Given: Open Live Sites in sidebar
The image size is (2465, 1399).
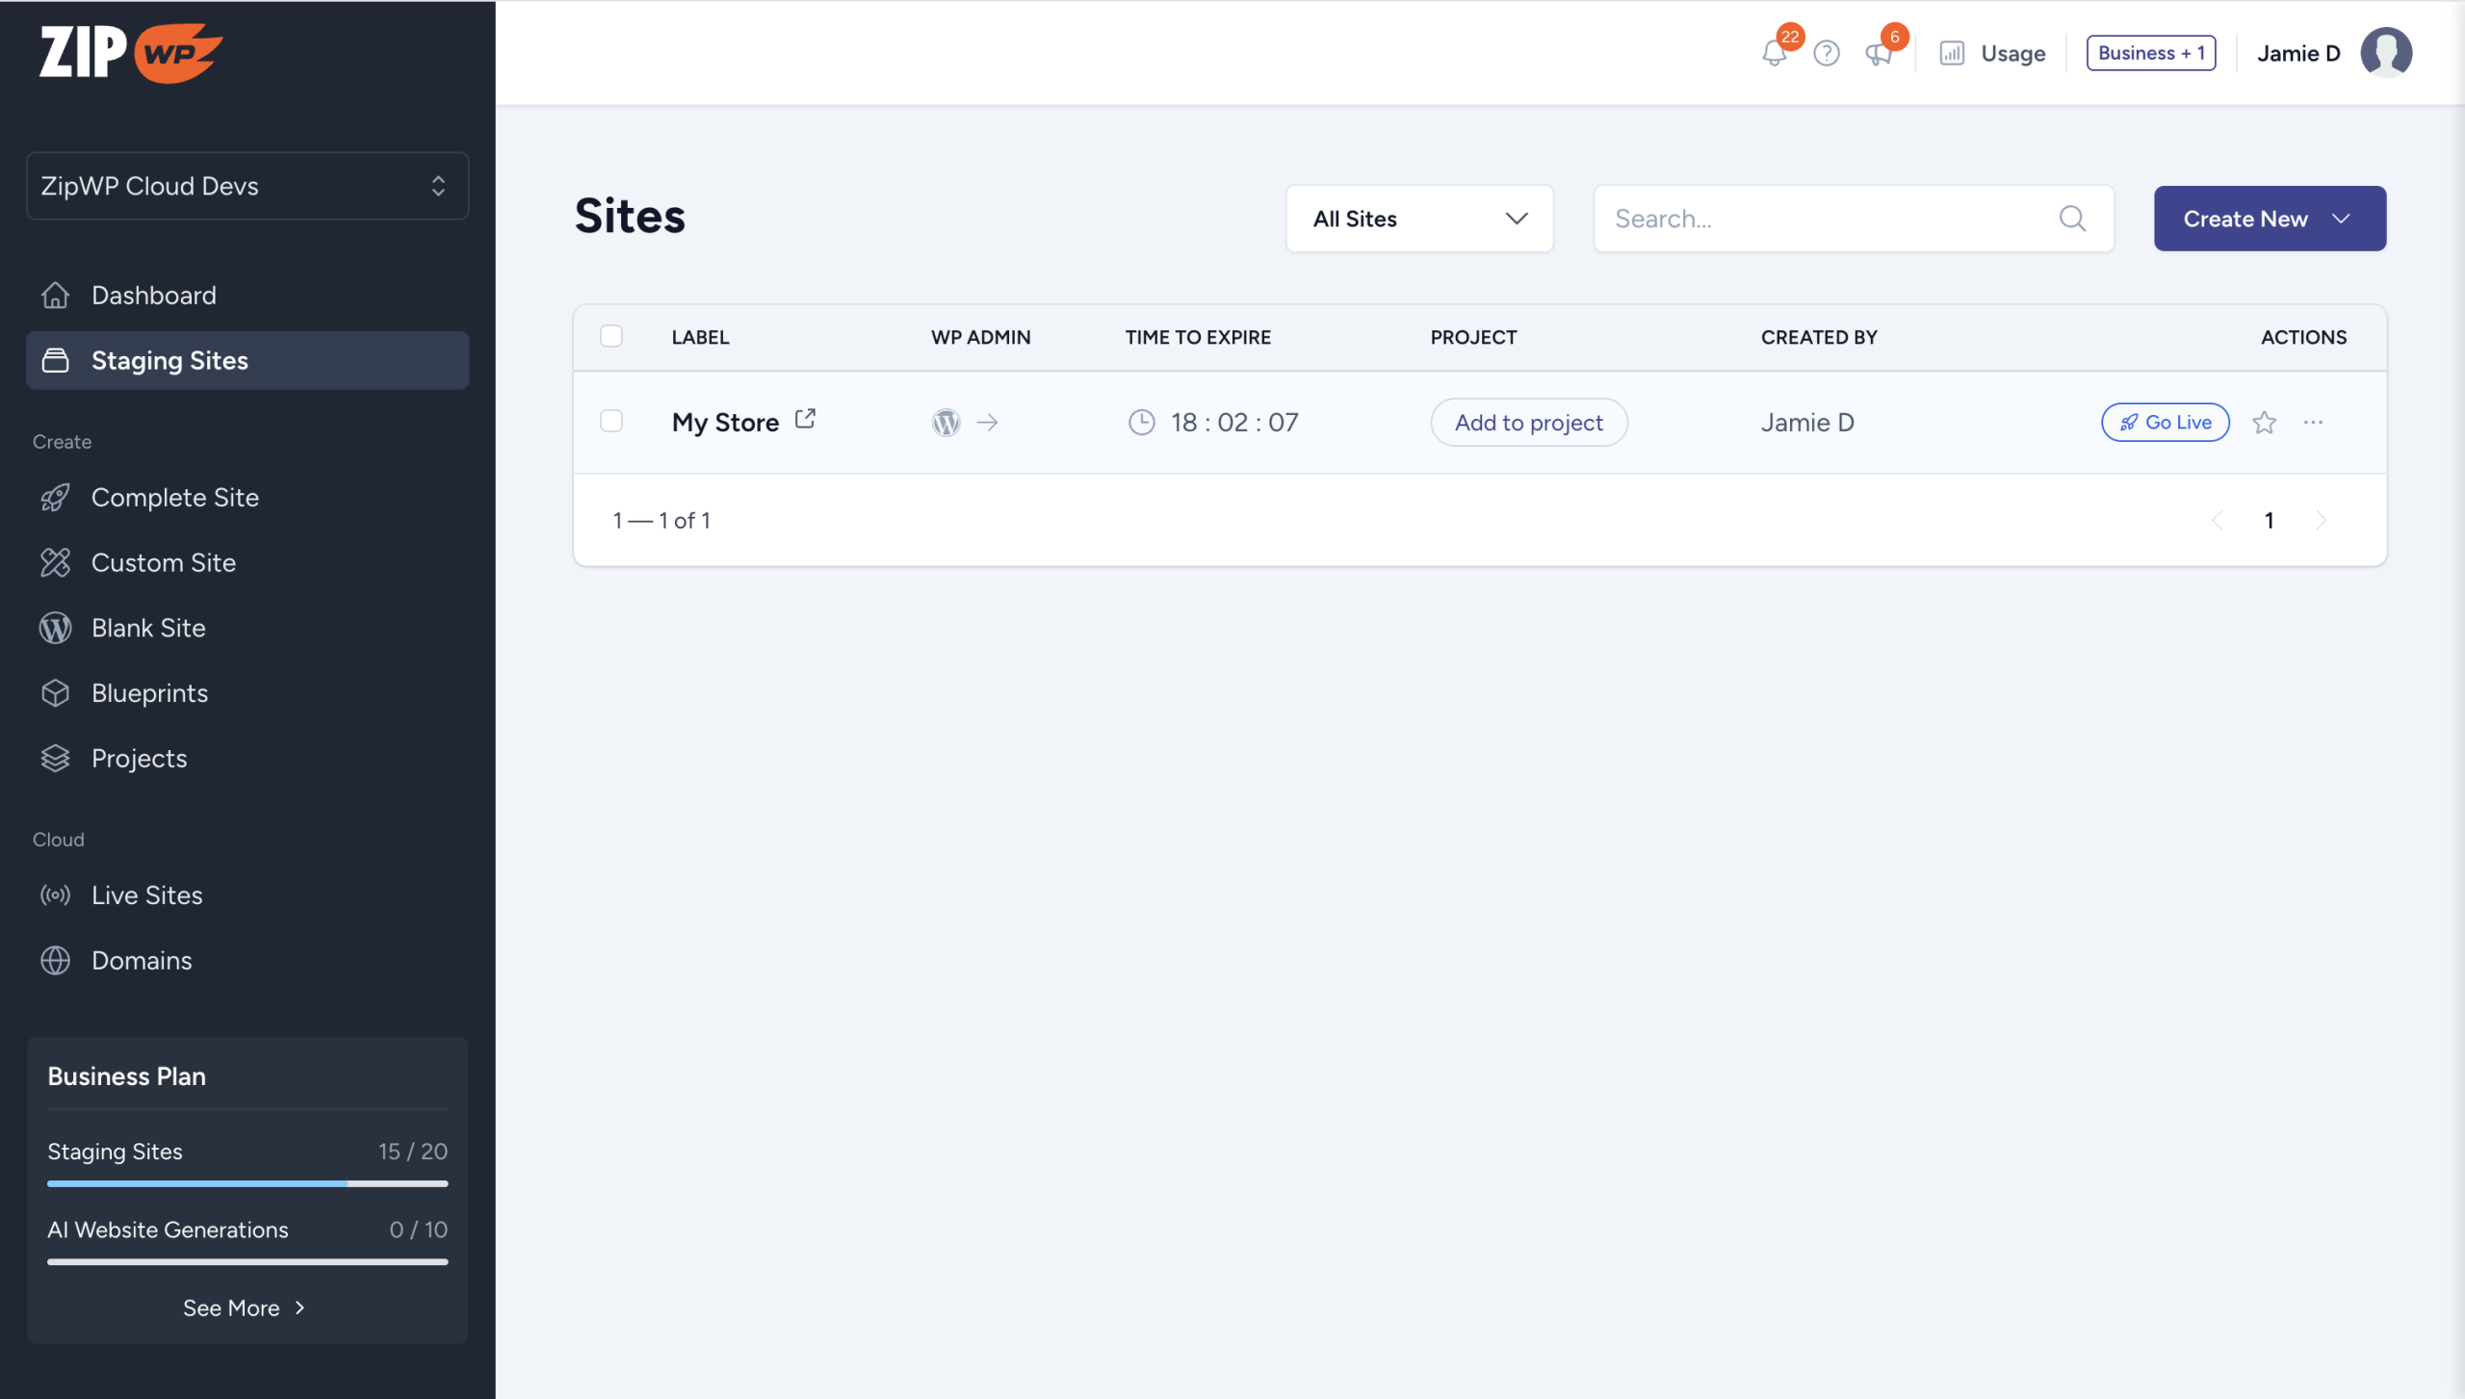Looking at the screenshot, I should 146,895.
